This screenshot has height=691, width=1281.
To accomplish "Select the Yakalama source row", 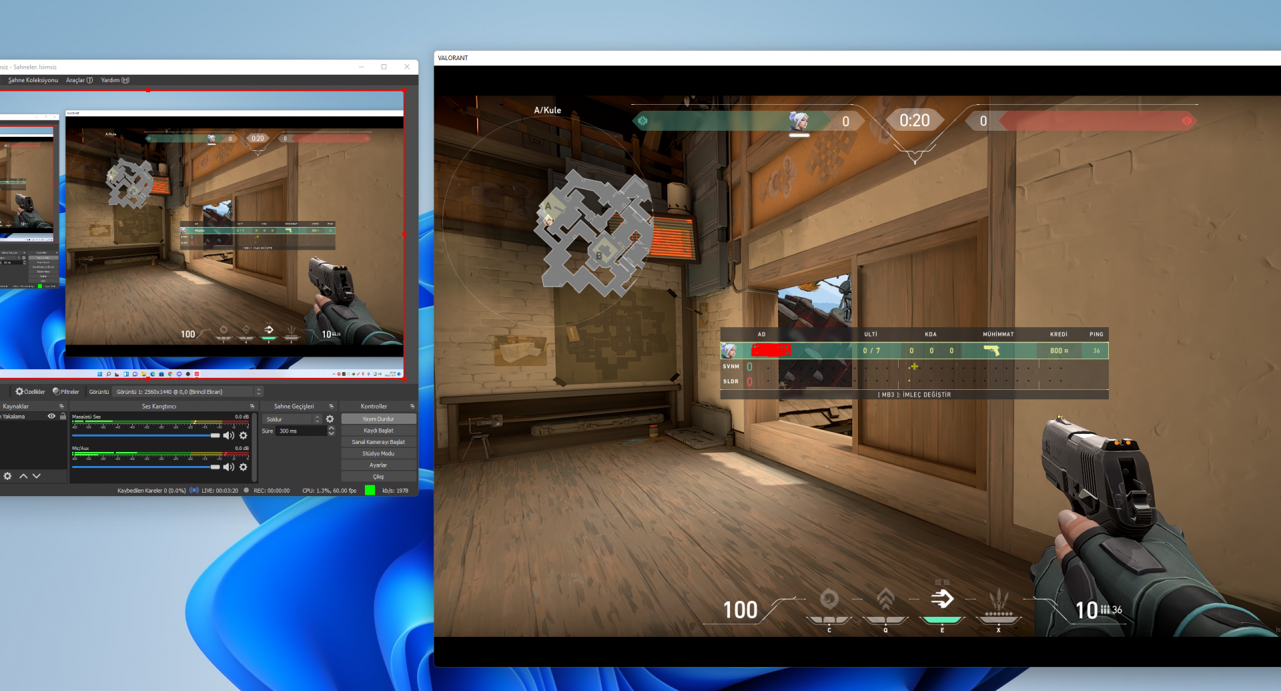I will pos(33,417).
